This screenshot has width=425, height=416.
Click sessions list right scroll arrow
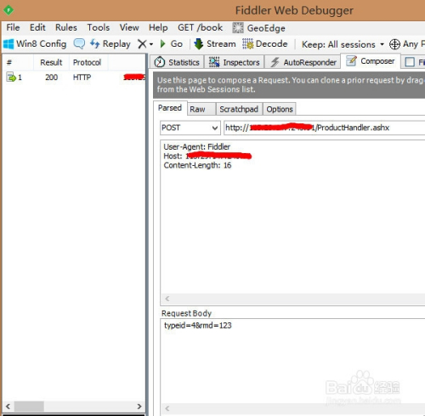tap(139, 407)
